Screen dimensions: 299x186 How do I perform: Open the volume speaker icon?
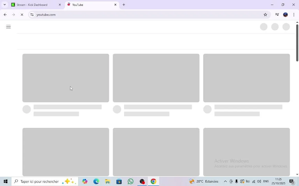[259, 181]
